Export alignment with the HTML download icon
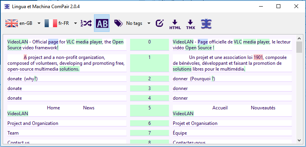Viewport: 306px width, 147px height. 175,24
